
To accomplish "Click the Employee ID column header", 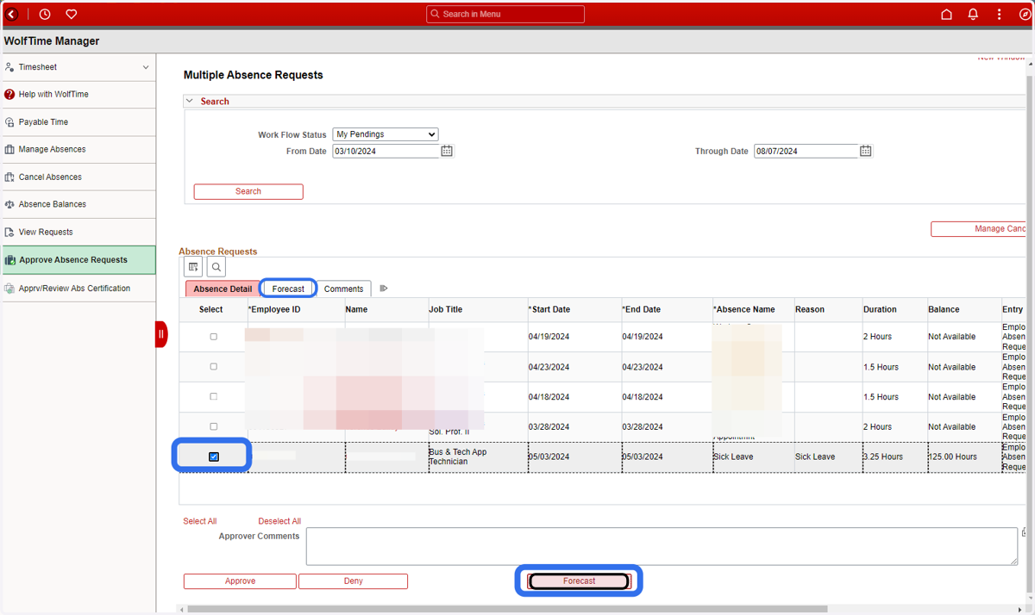I will (x=274, y=310).
